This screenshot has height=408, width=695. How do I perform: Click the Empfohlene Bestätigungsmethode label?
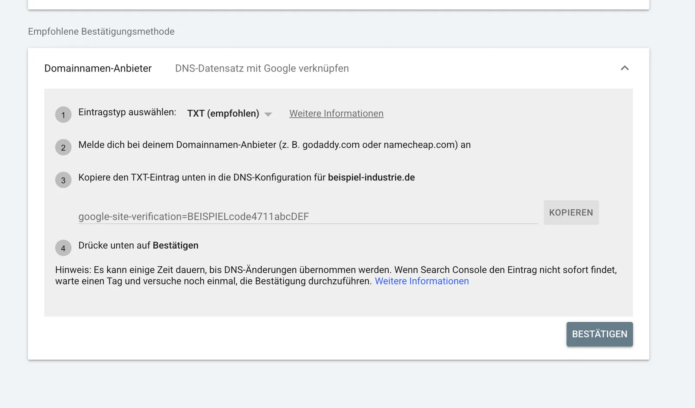101,32
